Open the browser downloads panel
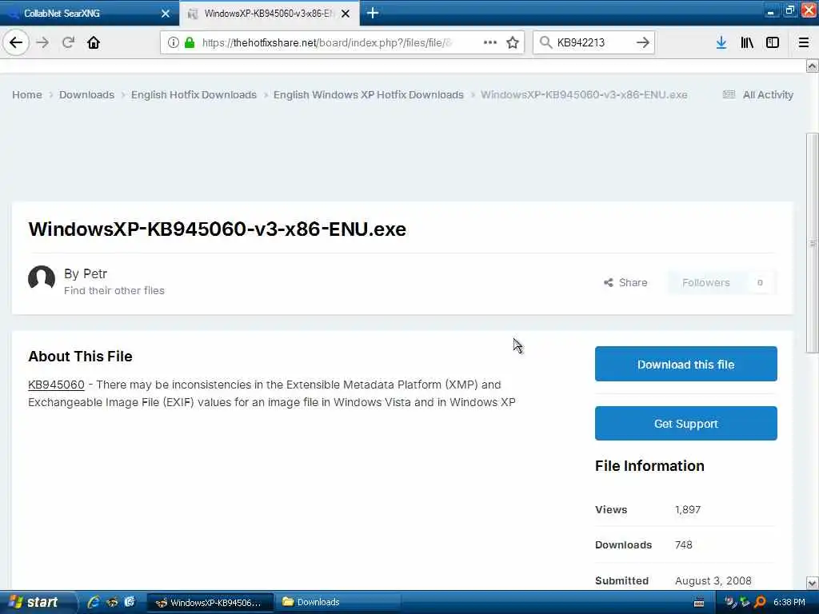This screenshot has width=819, height=614. 721,42
